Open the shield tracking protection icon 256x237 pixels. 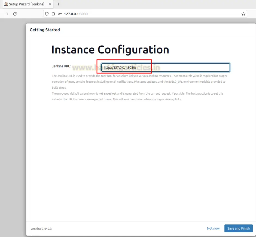coord(47,14)
